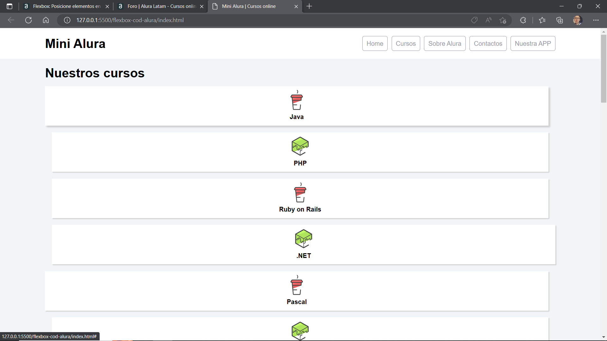607x341 pixels.
Task: Open the Cursos nav link
Action: click(x=406, y=44)
